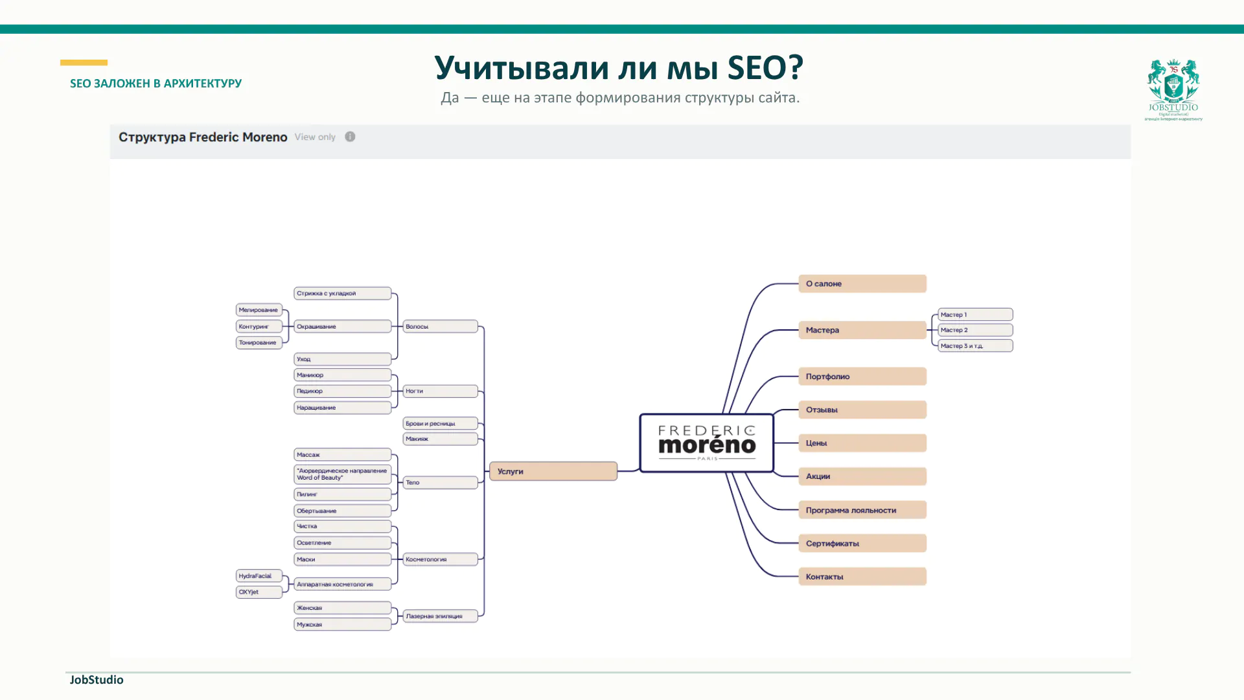The height and width of the screenshot is (700, 1244).
Task: Click the 'Тонирование' leaf node
Action: (x=259, y=343)
